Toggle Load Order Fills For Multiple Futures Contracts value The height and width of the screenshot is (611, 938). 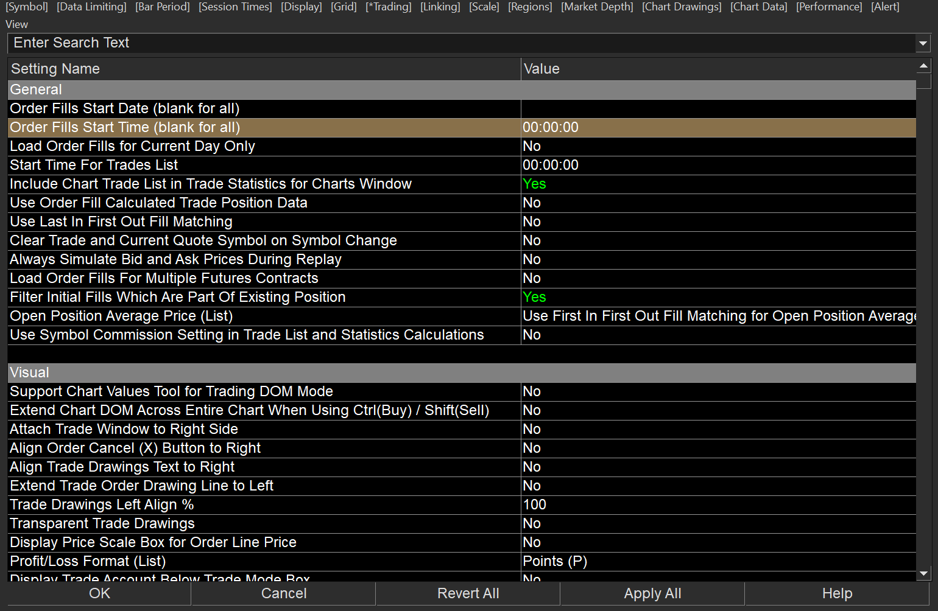[x=719, y=278]
